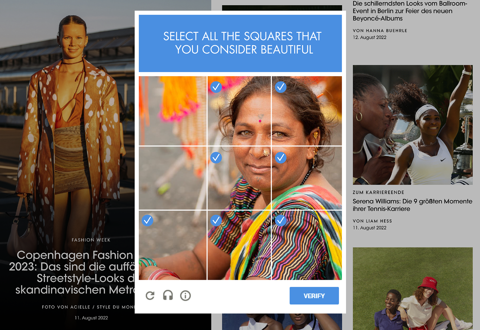Click the blue captcha instruction banner

coord(240,43)
